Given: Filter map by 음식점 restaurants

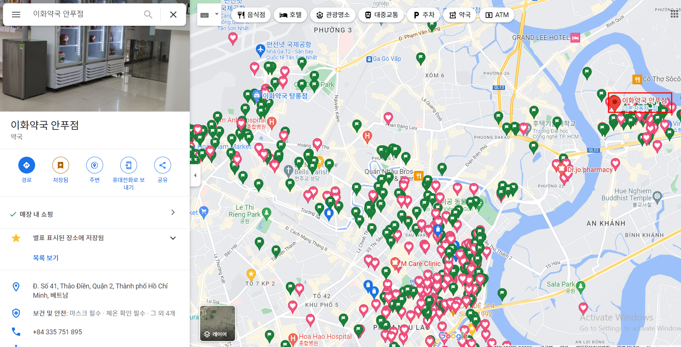Looking at the screenshot, I should click(x=251, y=15).
